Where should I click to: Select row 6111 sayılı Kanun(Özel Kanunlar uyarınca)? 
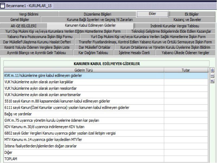point(106,108)
